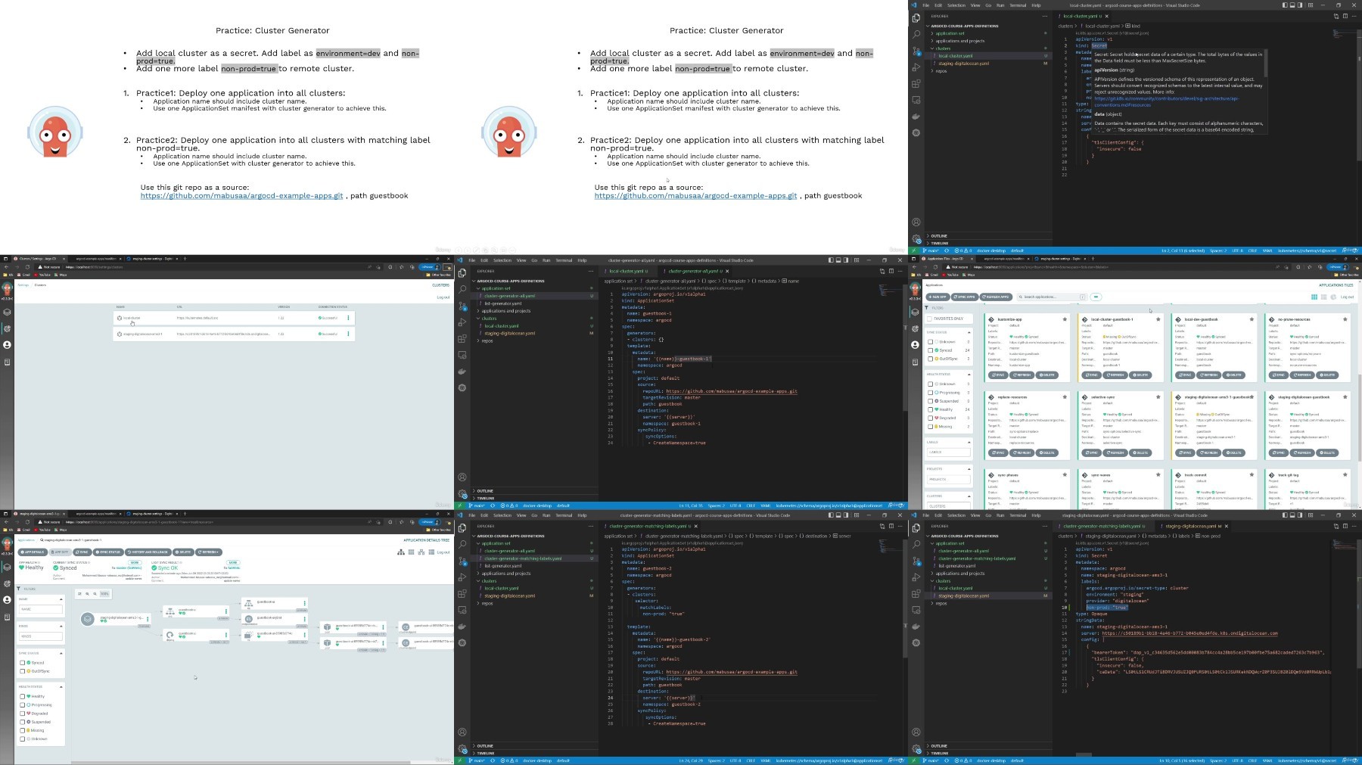1362x765 pixels.
Task: Check Healthy filter in Applications Tiles window
Action: click(931, 409)
